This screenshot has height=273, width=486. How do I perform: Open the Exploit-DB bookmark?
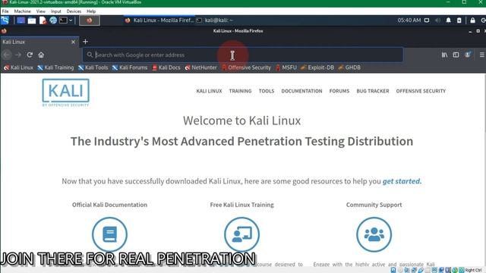pos(317,67)
